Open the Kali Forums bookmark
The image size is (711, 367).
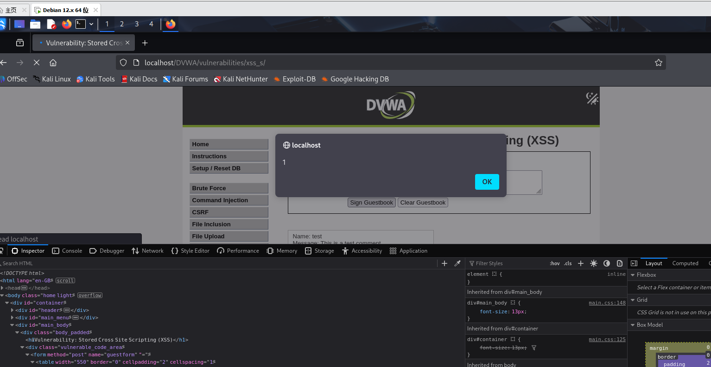point(185,79)
